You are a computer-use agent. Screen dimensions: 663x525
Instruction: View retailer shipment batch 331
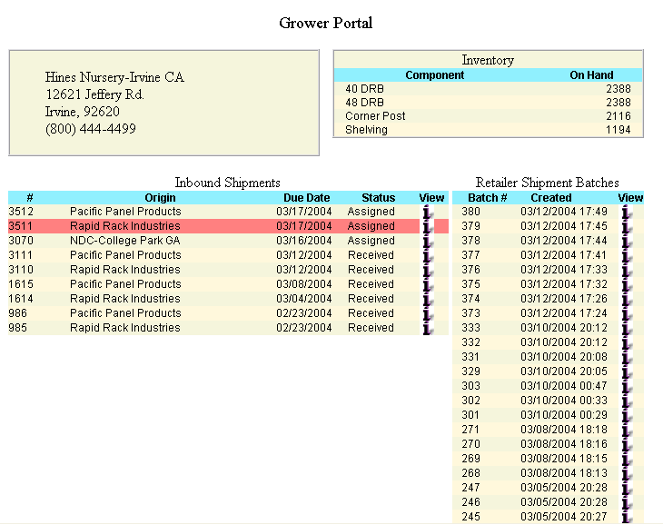point(627,357)
